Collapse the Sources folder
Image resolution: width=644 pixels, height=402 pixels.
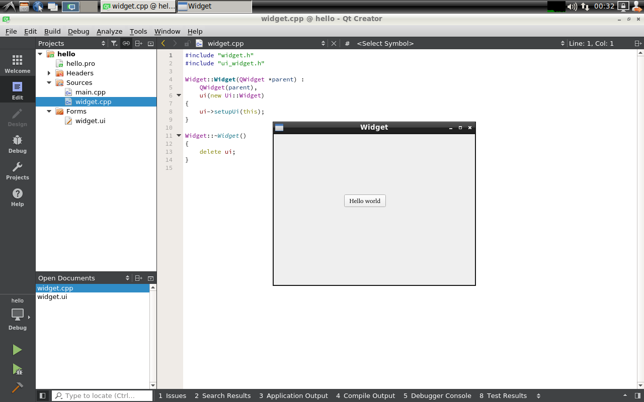pos(49,82)
